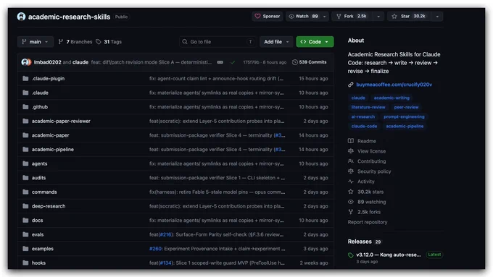
Task: Click the Watch button
Action: pos(303,17)
